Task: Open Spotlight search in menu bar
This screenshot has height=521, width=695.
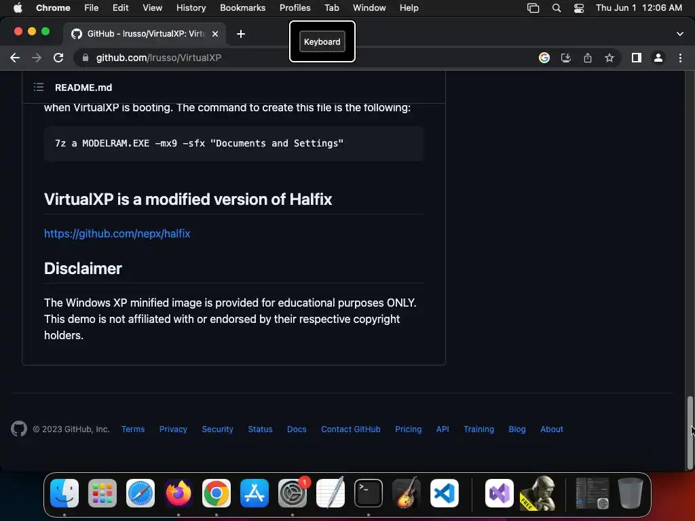Action: click(x=557, y=7)
